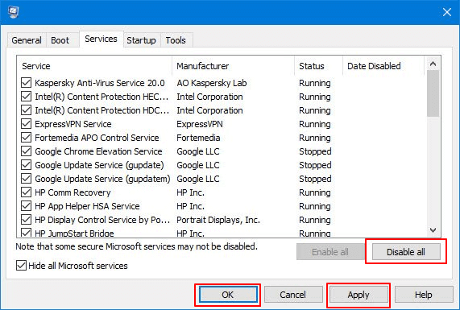Image resolution: width=460 pixels, height=310 pixels.
Task: Click Running status of HP Display Control row
Action: (315, 220)
